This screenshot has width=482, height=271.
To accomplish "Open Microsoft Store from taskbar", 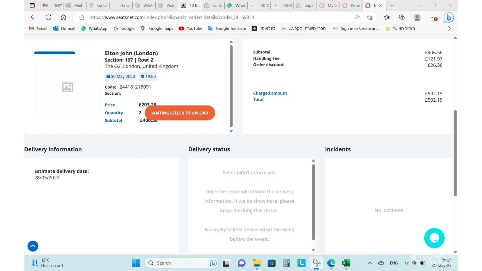I will click(271, 263).
